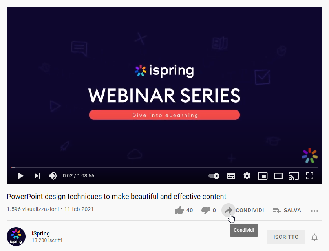Enter full screen mode
The image size is (329, 251).
pos(310,176)
